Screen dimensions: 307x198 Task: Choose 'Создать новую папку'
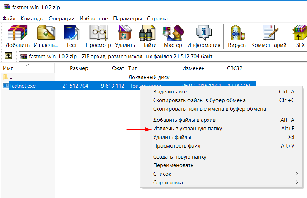click(222, 157)
